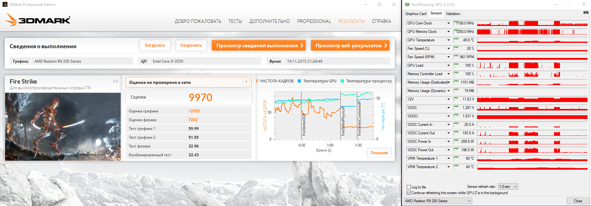Open AMD Radeon R9 200 Series GPU selector
Screen dimensions: 591x206
coord(438,201)
